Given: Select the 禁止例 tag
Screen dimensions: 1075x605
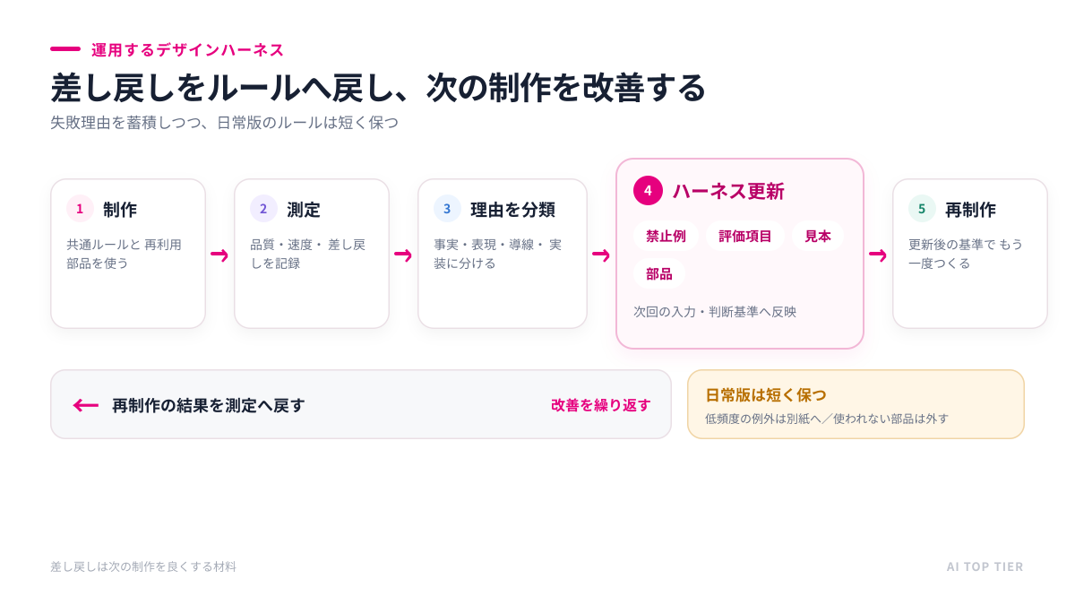Looking at the screenshot, I should tap(666, 236).
